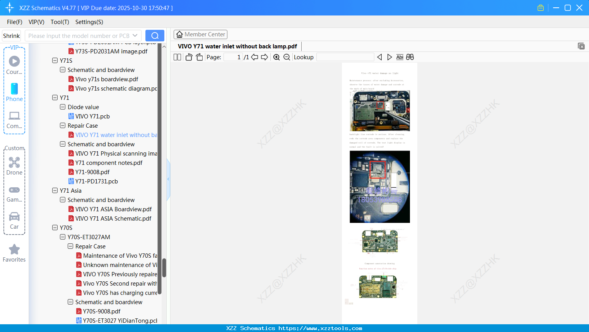
Task: Close the open document tab icon
Action: click(581, 46)
